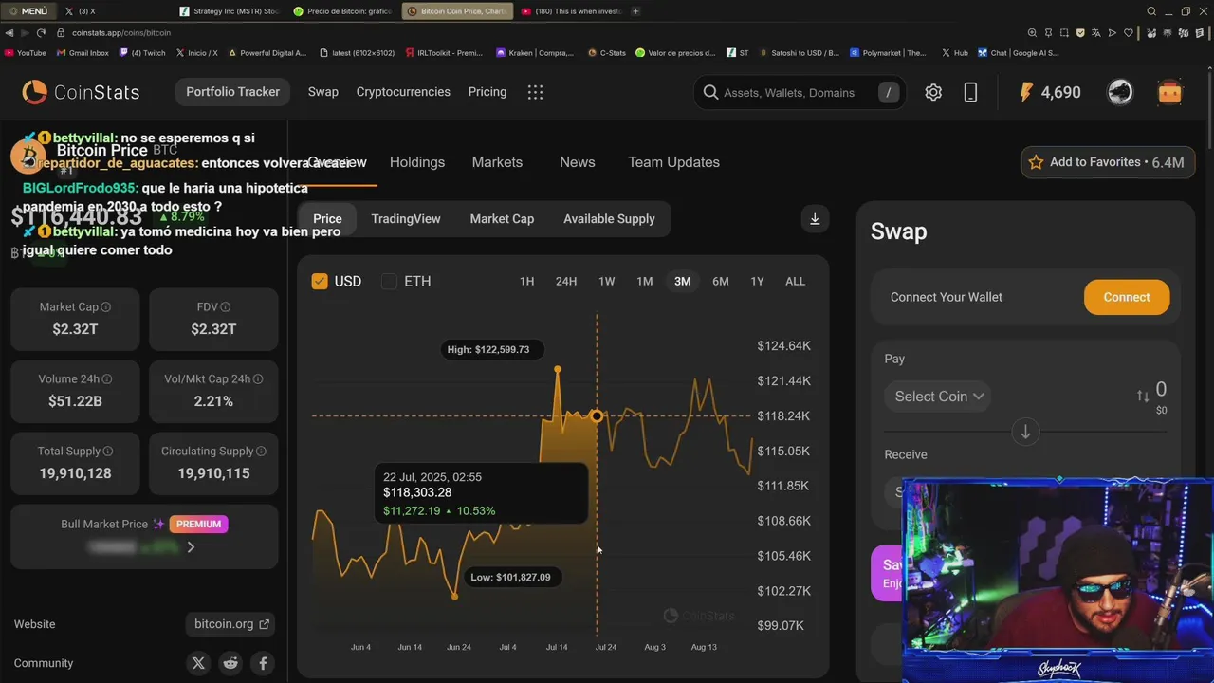Open the Polymarket bookmark
Viewport: 1214px width, 683px height.
coord(888,53)
